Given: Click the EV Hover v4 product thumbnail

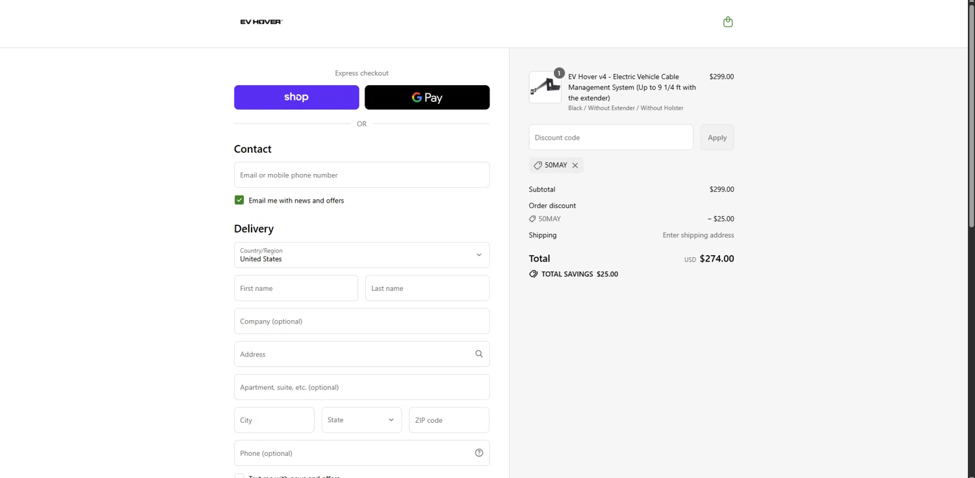Looking at the screenshot, I should 545,87.
